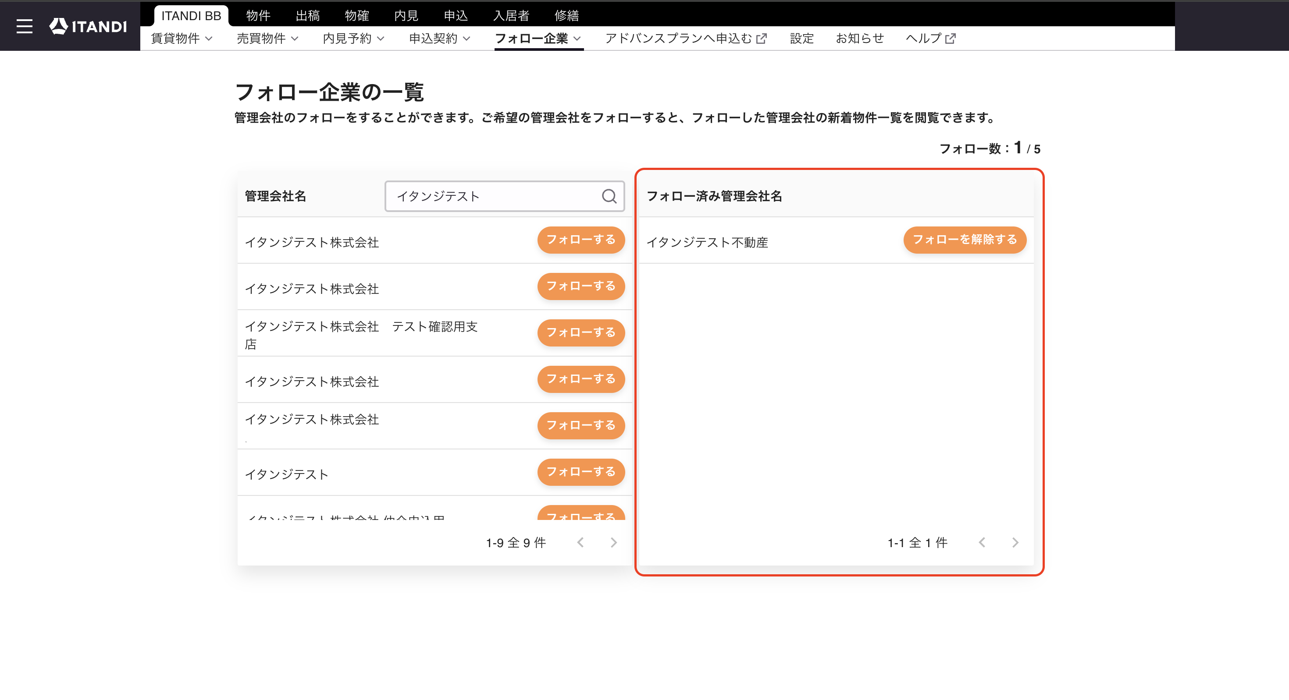Click the ITANDI logo
This screenshot has height=700, width=1289.
pyautogui.click(x=88, y=26)
